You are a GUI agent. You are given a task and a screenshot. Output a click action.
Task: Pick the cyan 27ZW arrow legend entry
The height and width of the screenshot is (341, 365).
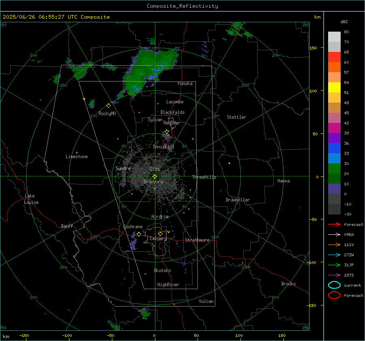(x=334, y=255)
